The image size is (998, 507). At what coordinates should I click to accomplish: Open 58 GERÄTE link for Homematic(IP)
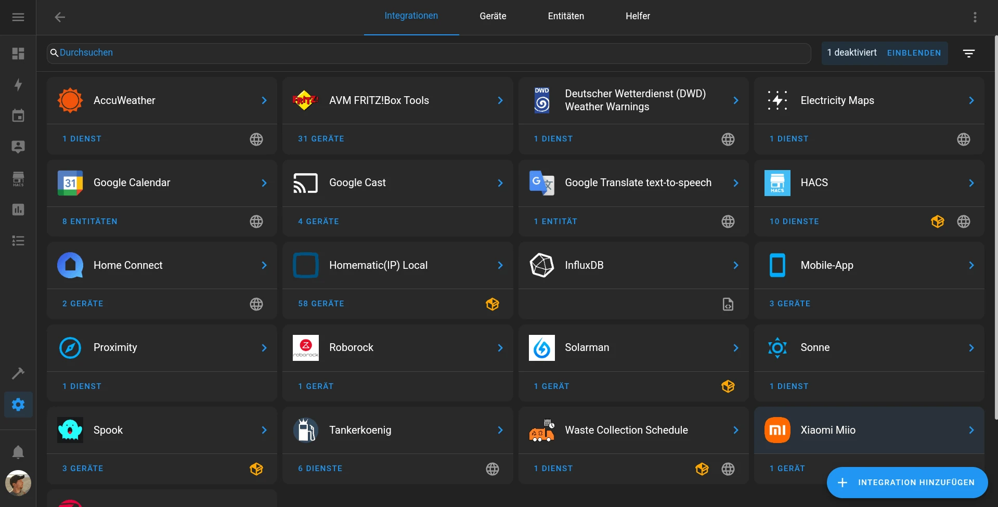tap(321, 304)
